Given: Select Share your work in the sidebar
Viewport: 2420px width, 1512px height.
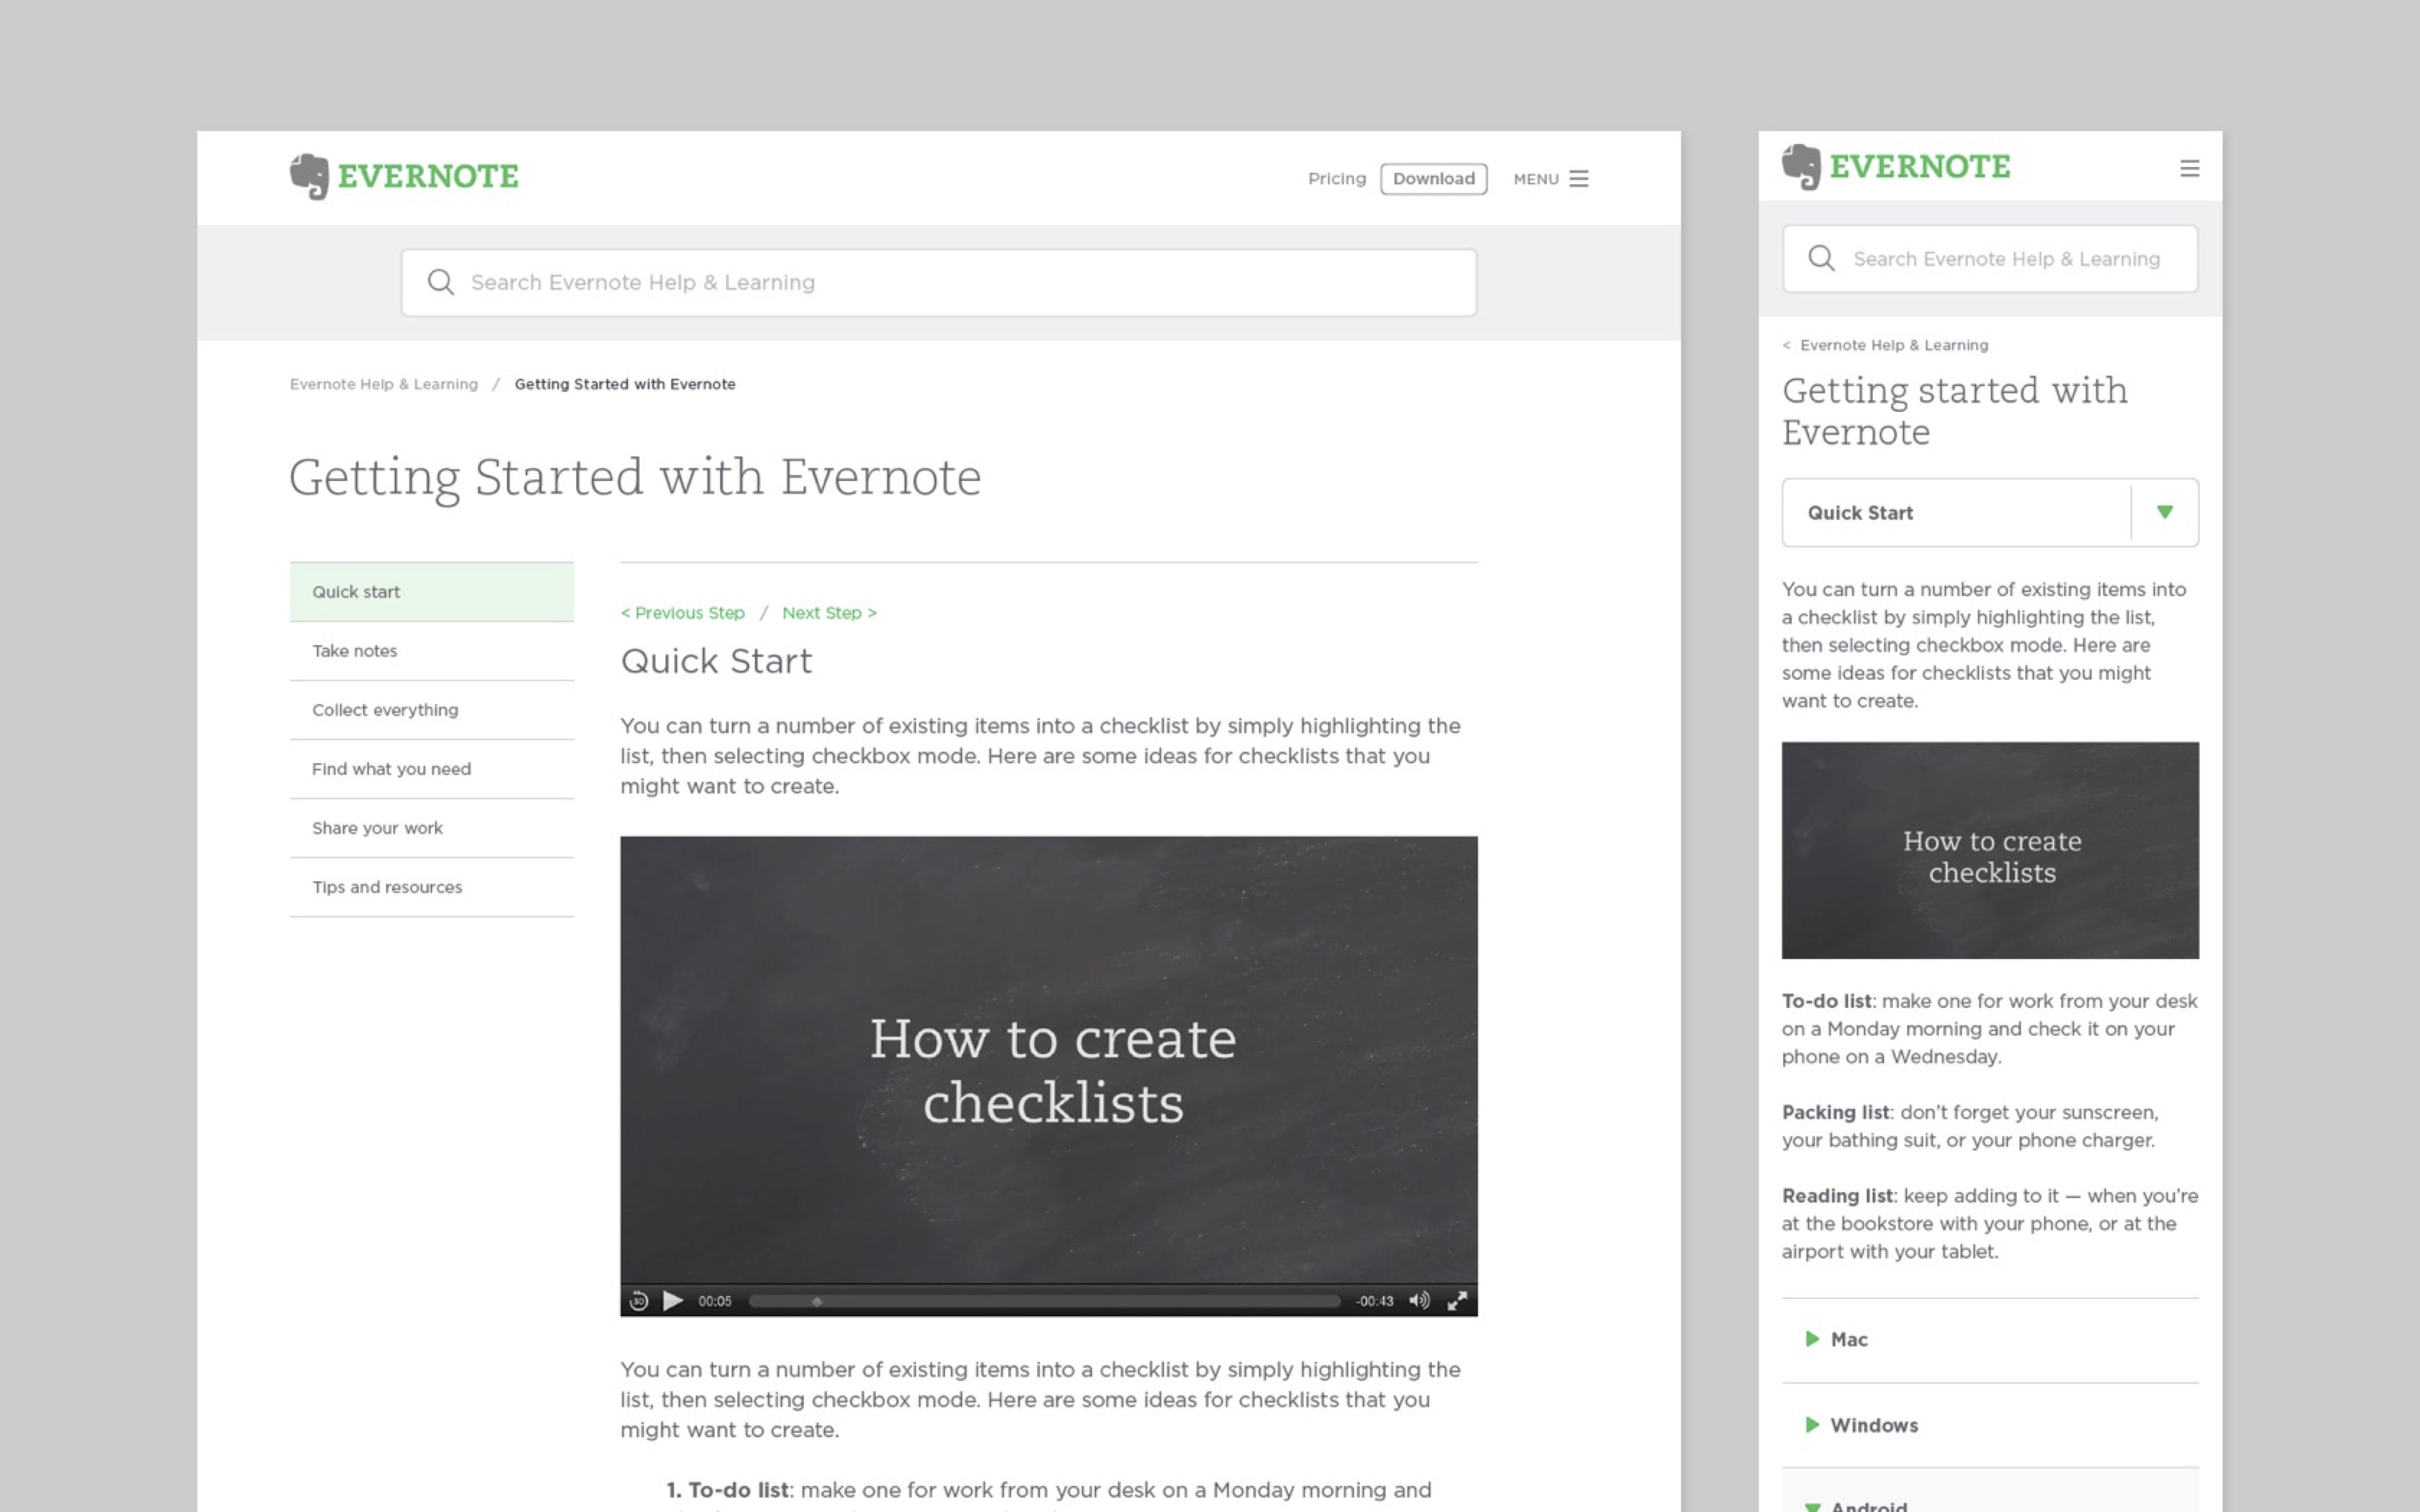Looking at the screenshot, I should pos(431,828).
